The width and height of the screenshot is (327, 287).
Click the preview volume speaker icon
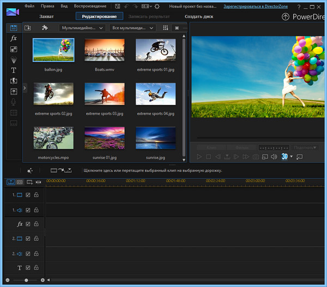click(x=274, y=157)
